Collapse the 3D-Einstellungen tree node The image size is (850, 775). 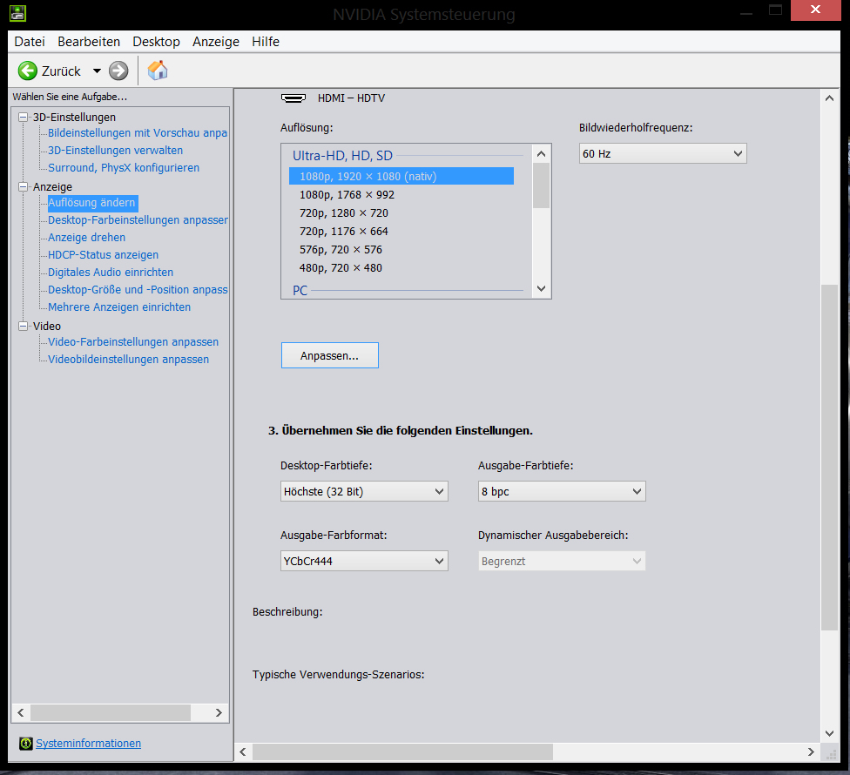coord(23,117)
